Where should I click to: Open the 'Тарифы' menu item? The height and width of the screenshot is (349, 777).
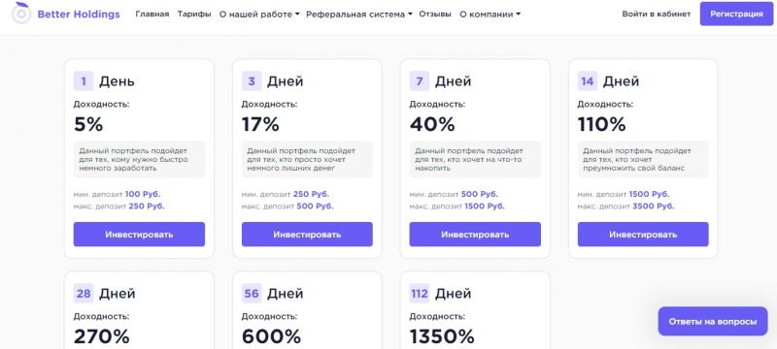click(194, 15)
